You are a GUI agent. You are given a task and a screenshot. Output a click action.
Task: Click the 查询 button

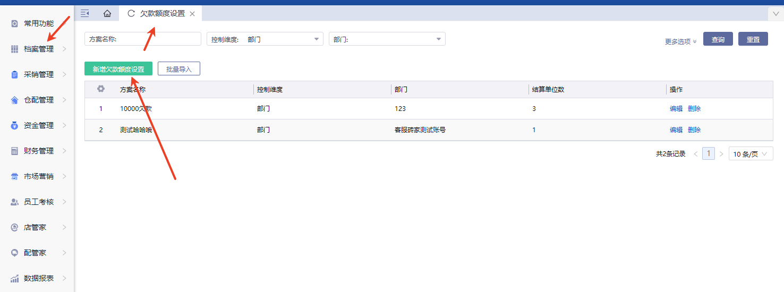coord(718,39)
